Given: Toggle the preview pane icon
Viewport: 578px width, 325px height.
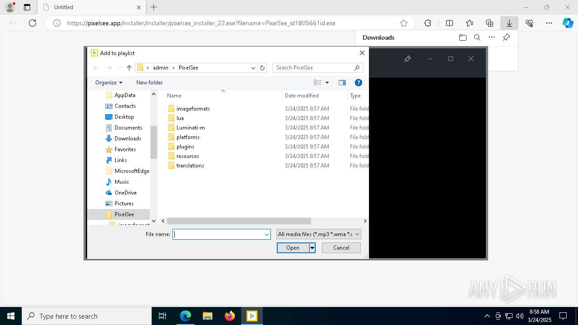Looking at the screenshot, I should 342,83.
